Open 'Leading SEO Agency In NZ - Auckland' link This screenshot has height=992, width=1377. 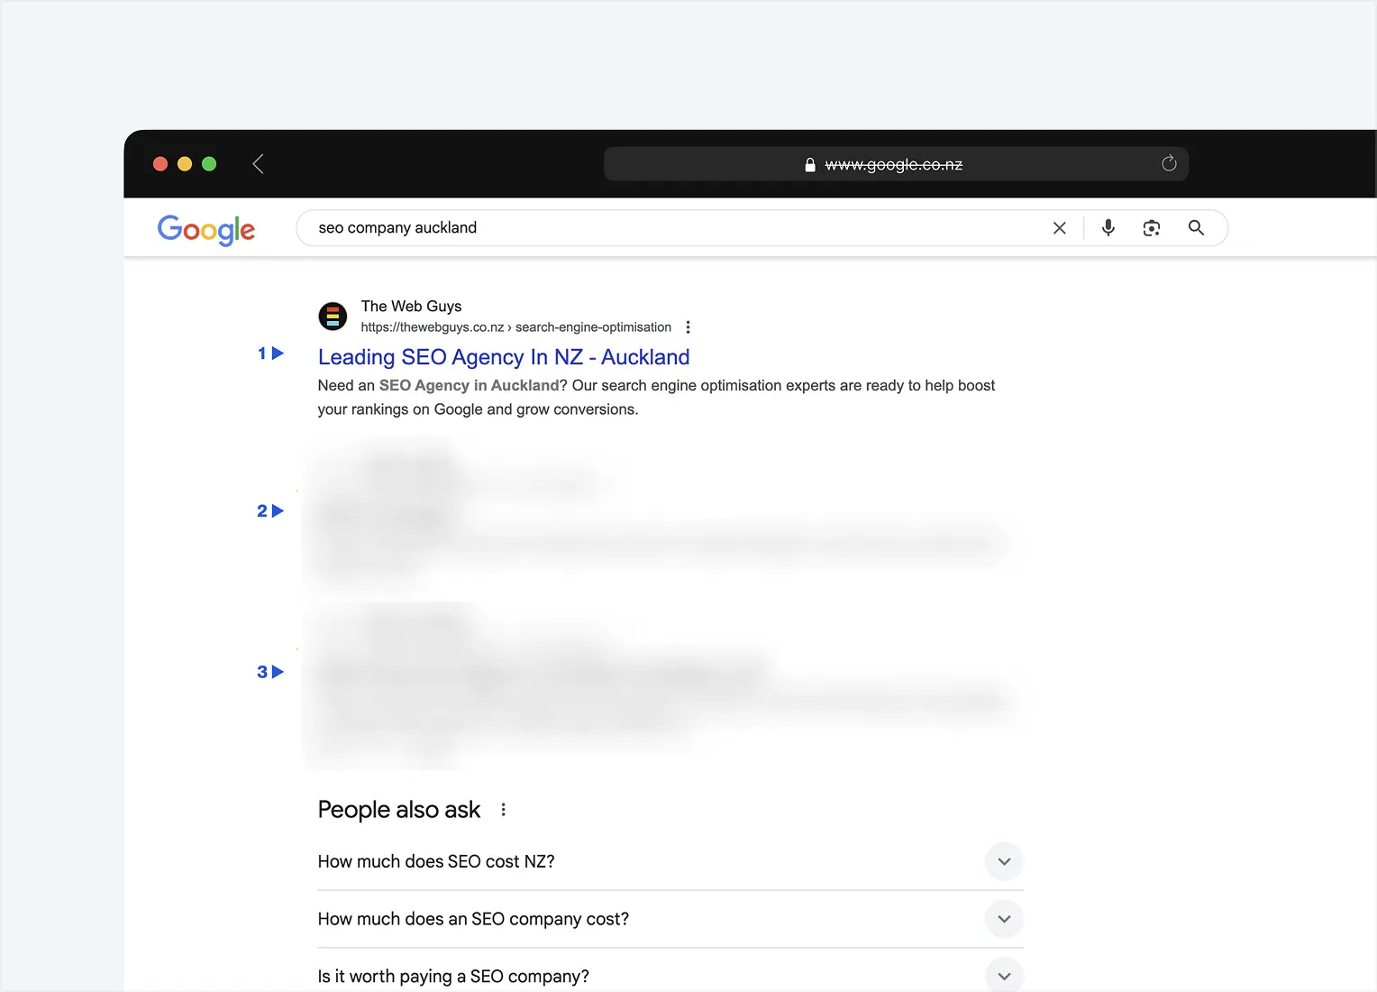coord(504,357)
